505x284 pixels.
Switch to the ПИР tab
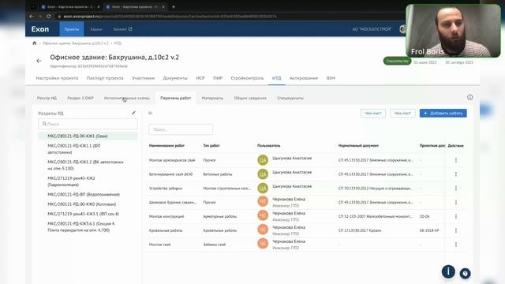[x=218, y=78]
